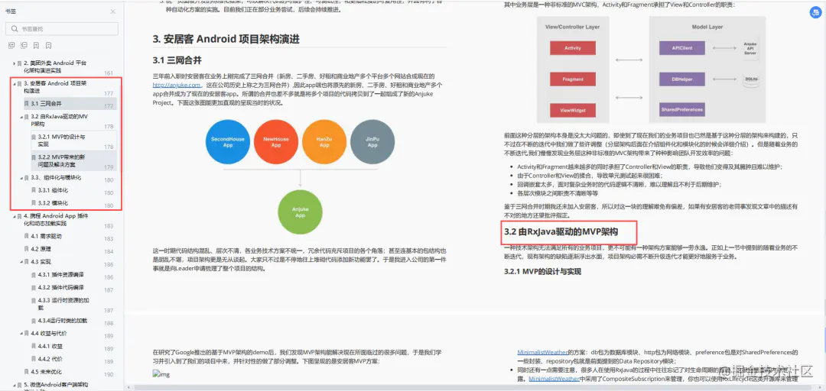Jump to bookmark 4.4.2 代价
The image size is (826, 391).
50,359
